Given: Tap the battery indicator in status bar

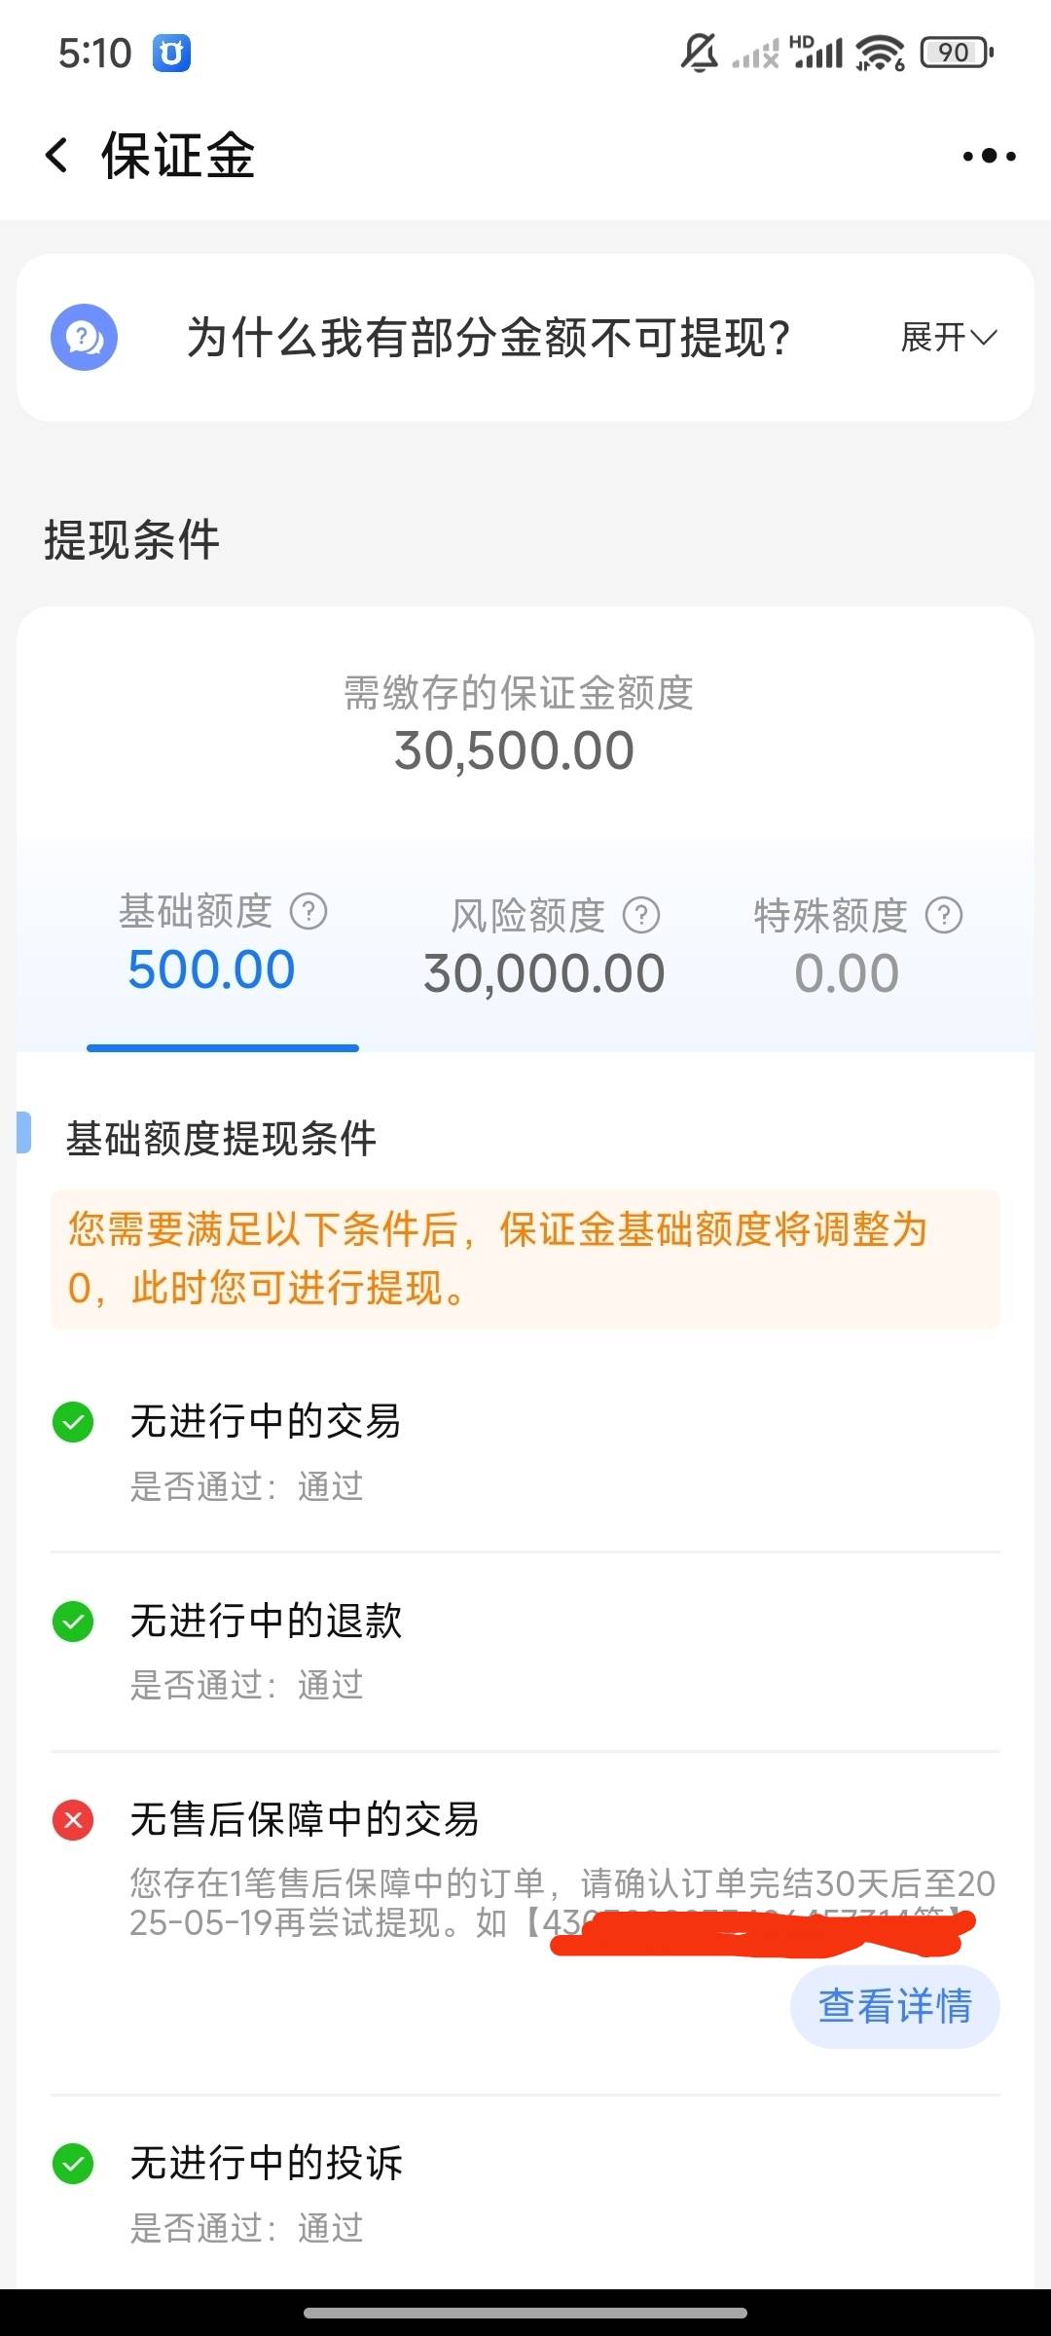Looking at the screenshot, I should tap(958, 53).
